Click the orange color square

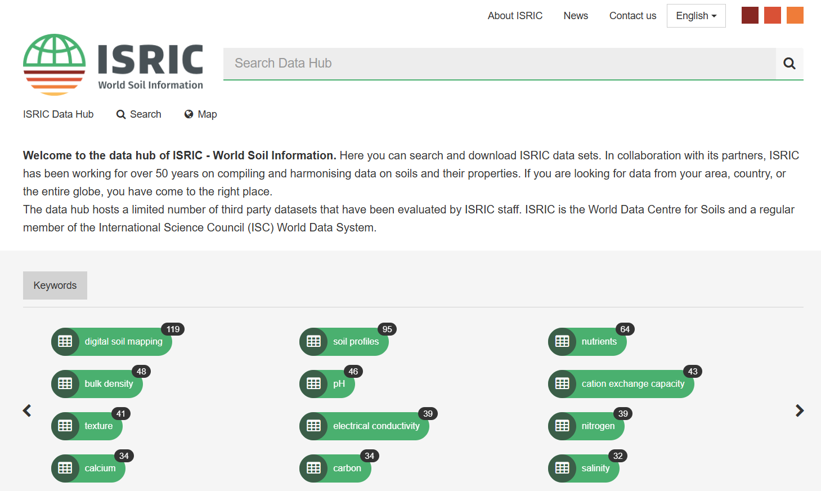(x=795, y=15)
